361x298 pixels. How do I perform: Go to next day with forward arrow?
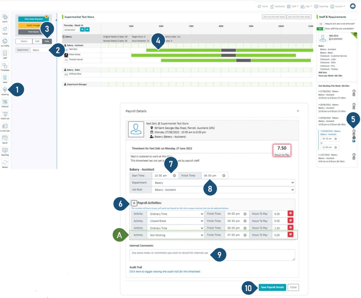coord(87,30)
